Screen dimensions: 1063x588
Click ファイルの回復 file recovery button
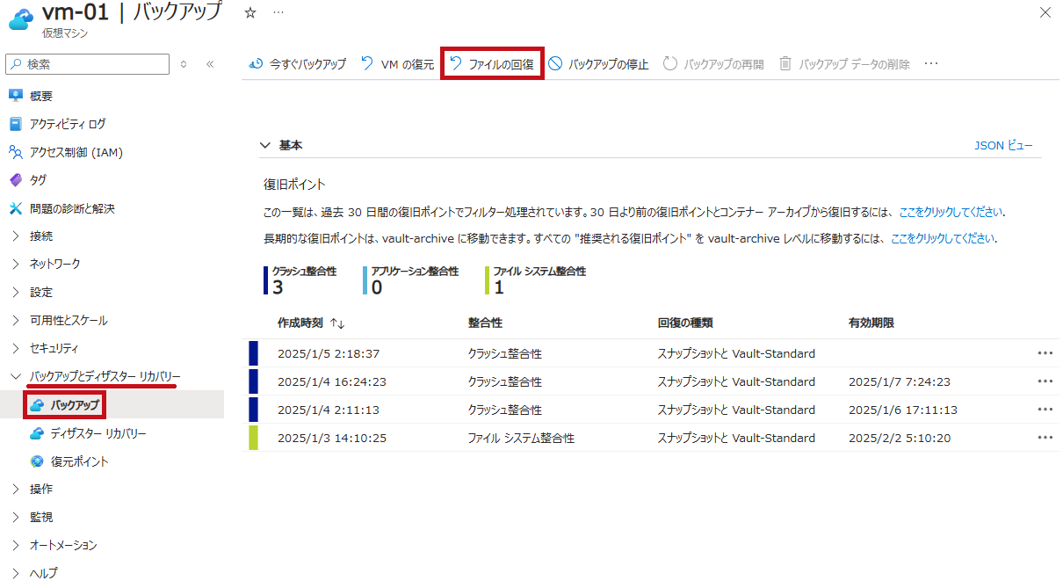(492, 64)
